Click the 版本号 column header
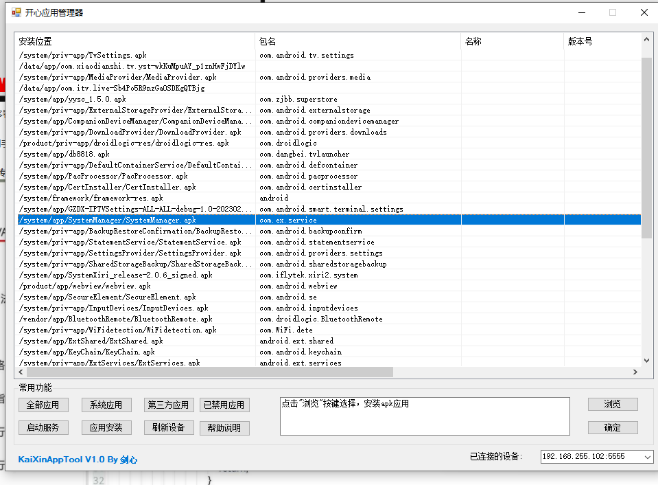The width and height of the screenshot is (658, 485). point(600,41)
